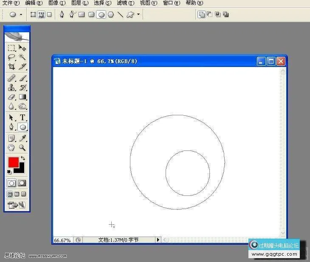The image size is (310, 262).
Task: Select the Path Selection arrow tool
Action: coord(11,117)
